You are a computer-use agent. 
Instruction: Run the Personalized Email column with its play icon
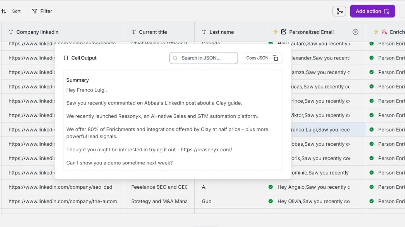(x=355, y=32)
